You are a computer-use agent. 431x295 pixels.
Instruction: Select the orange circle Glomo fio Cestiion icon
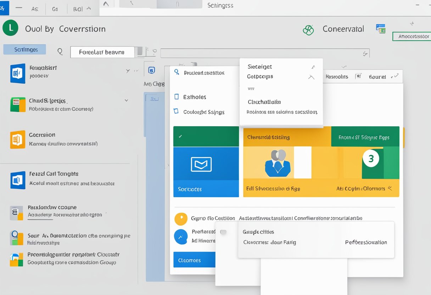(181, 219)
